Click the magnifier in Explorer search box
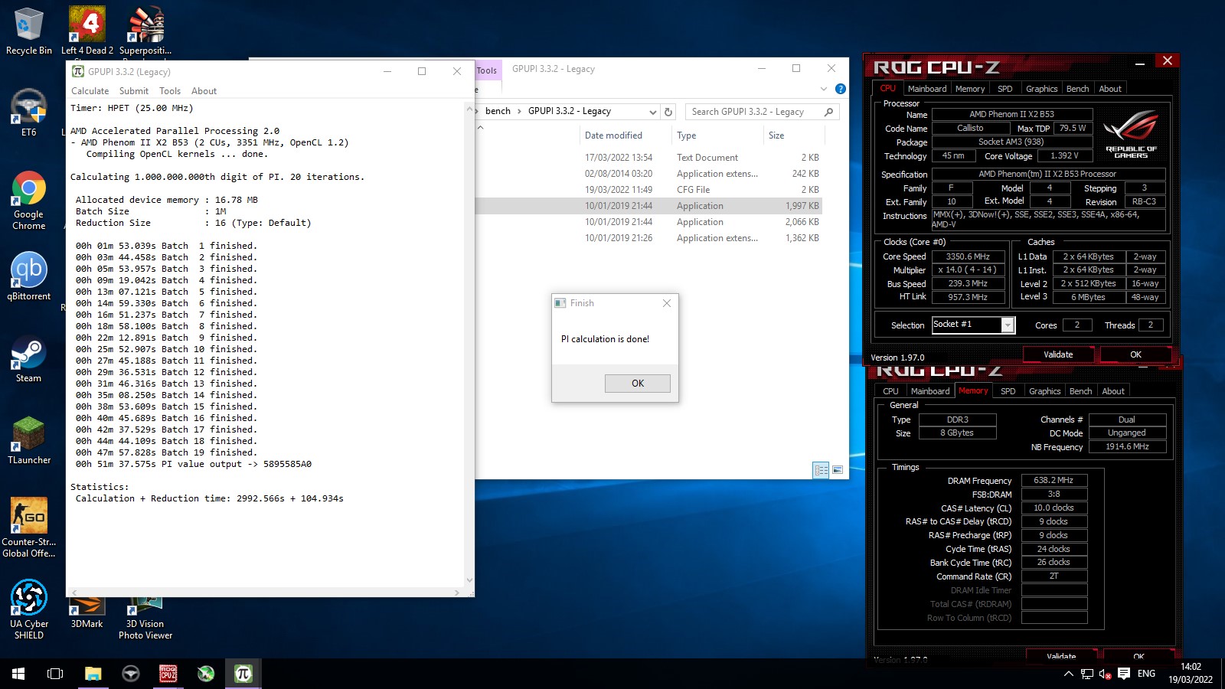This screenshot has height=689, width=1225. tap(828, 112)
